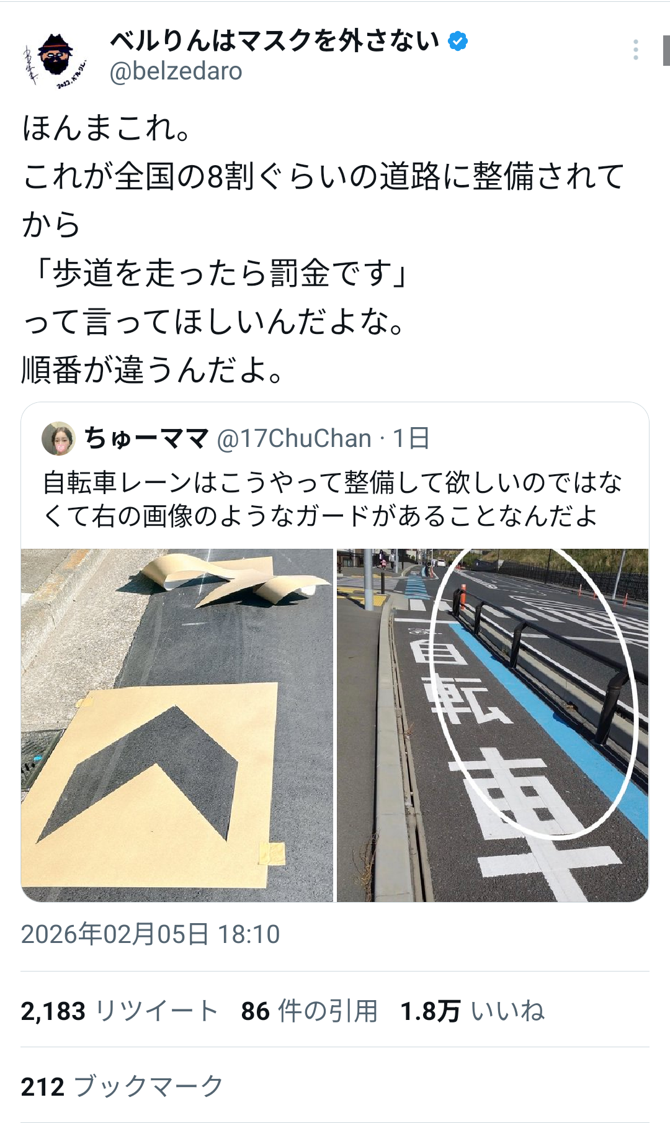
Task: Open the quoted tweet text body
Action: pyautogui.click(x=332, y=499)
